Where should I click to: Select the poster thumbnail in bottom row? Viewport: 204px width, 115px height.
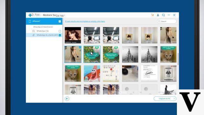tap(73, 89)
